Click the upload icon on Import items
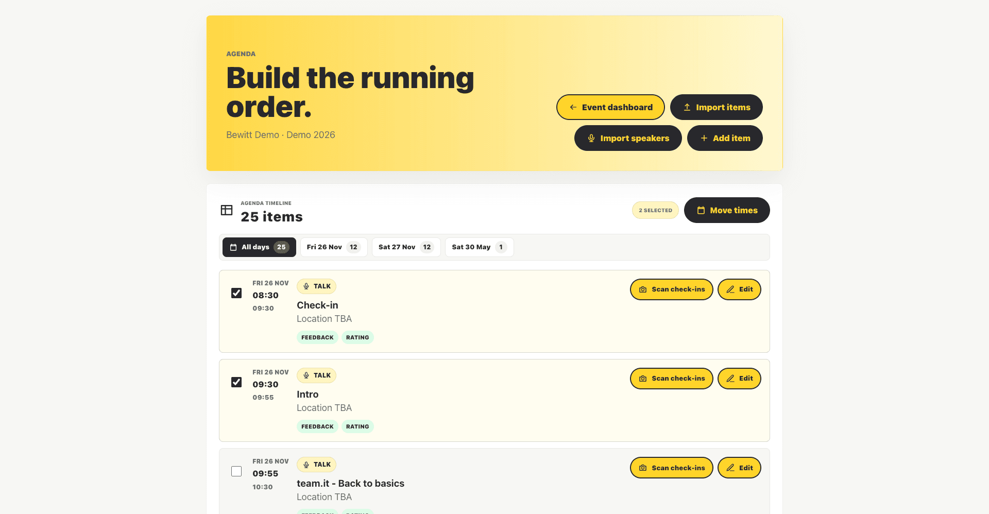Viewport: 989px width, 514px height. [687, 107]
